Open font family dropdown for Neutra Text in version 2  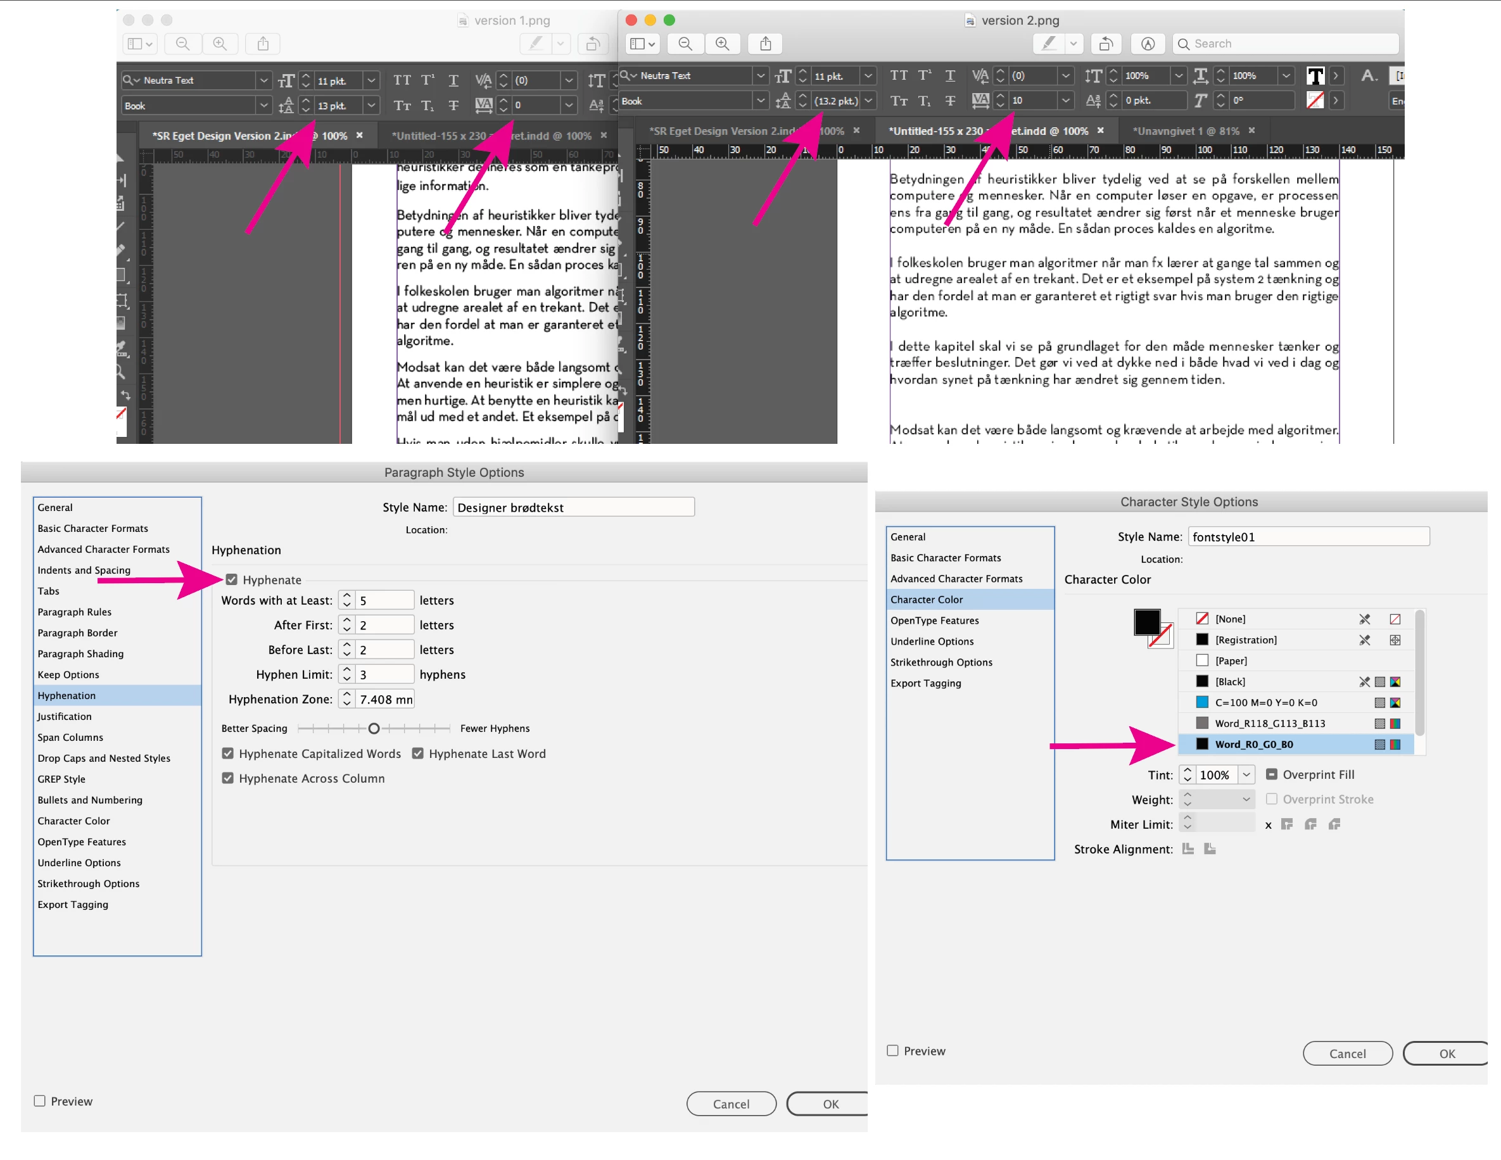pyautogui.click(x=760, y=75)
